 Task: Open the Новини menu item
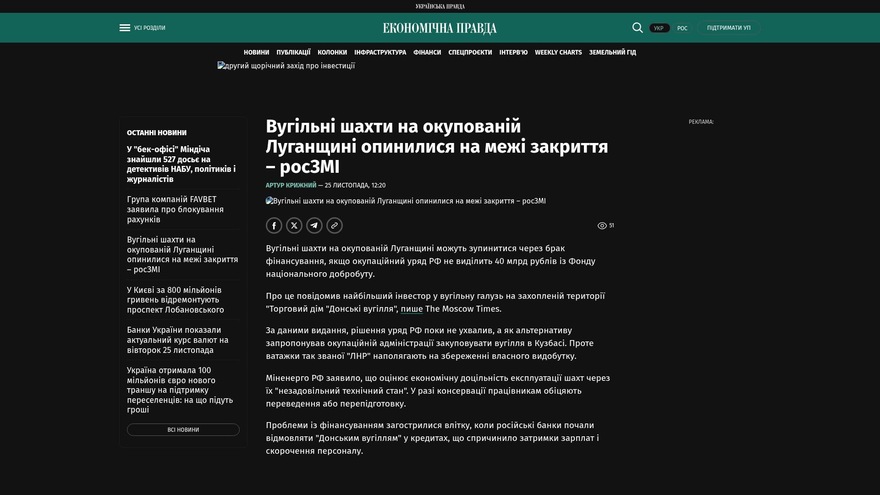point(256,53)
